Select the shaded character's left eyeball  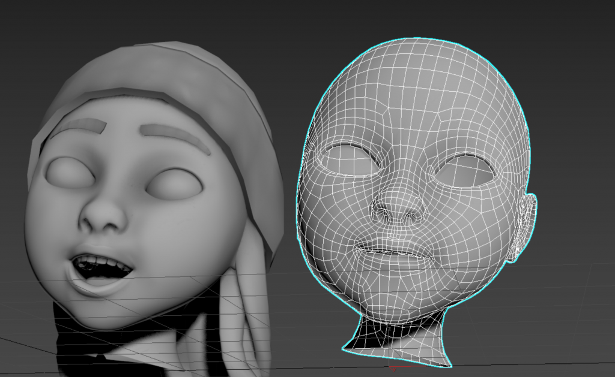(x=69, y=173)
